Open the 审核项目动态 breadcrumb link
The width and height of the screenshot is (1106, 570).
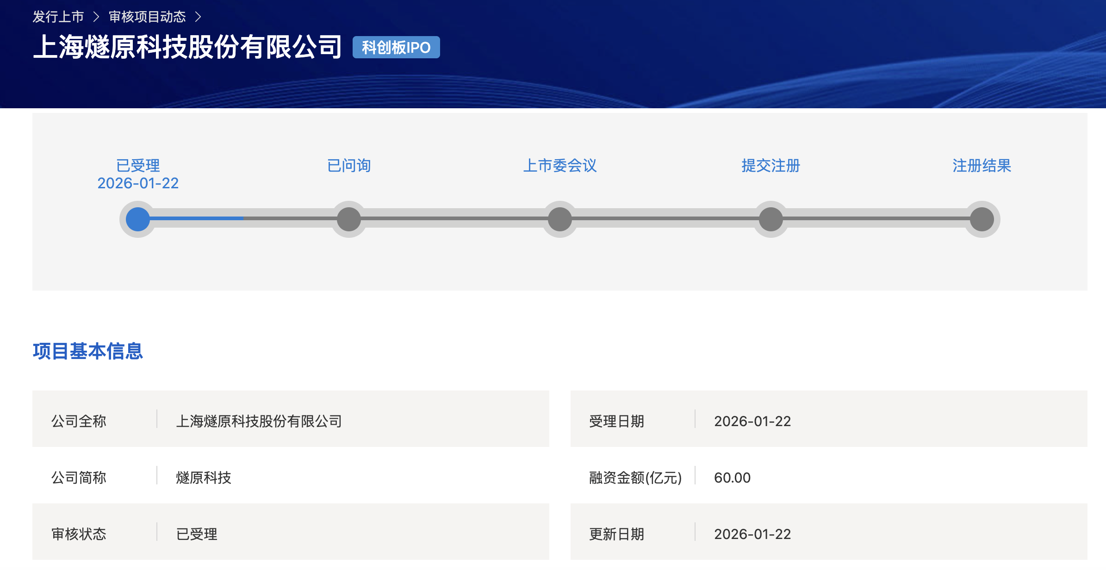coord(147,17)
